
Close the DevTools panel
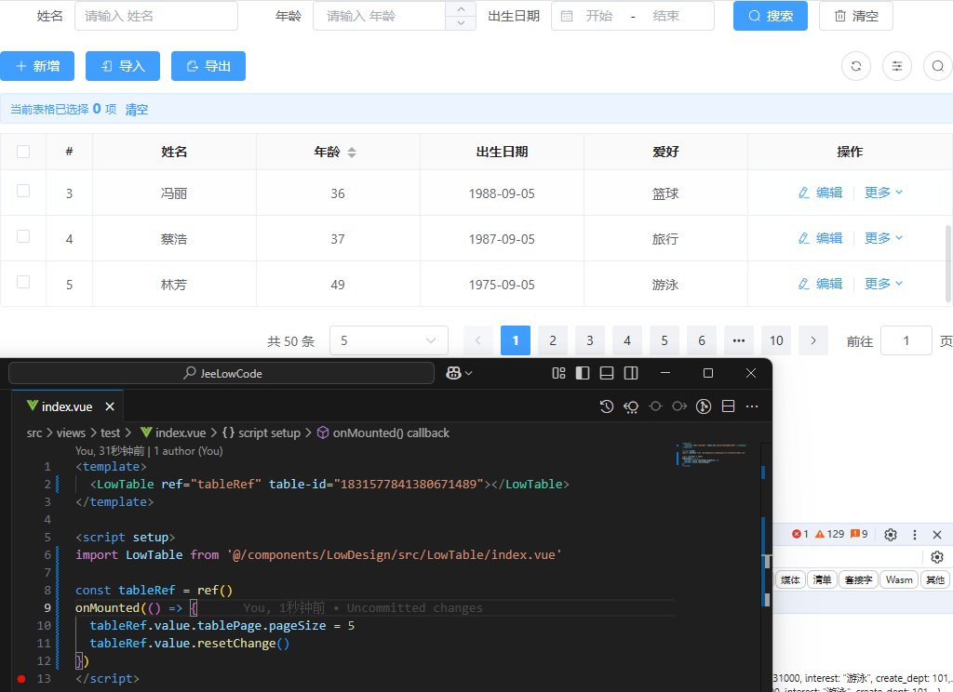[937, 535]
